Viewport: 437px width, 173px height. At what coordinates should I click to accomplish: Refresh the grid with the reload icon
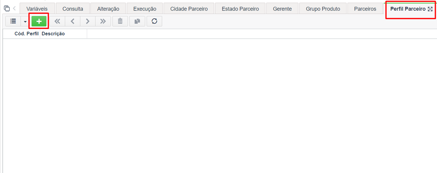154,21
